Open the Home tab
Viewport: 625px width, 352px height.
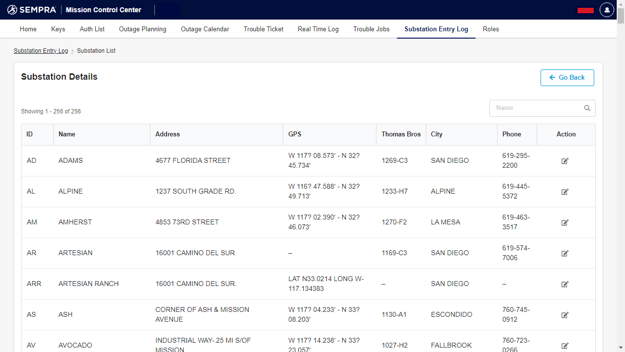pyautogui.click(x=28, y=29)
